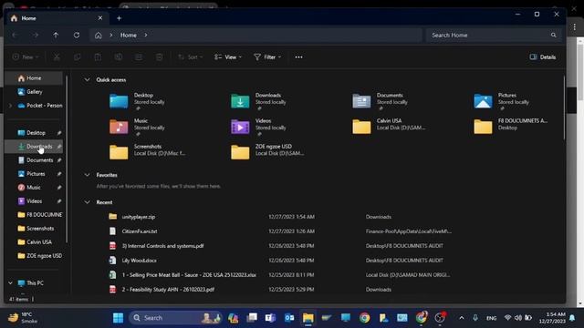The height and width of the screenshot is (328, 584).
Task: Collapse the Favorites section
Action: [x=87, y=175]
